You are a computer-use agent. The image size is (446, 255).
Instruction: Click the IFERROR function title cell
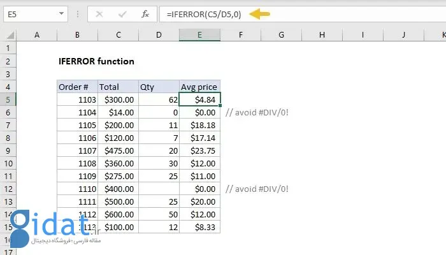pos(96,61)
